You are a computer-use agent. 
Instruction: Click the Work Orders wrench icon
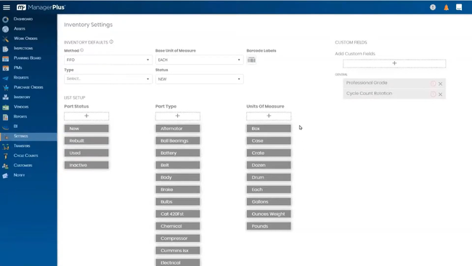tap(5, 39)
